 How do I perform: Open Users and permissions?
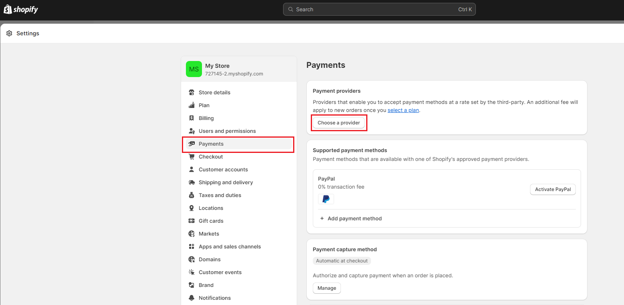click(239, 131)
